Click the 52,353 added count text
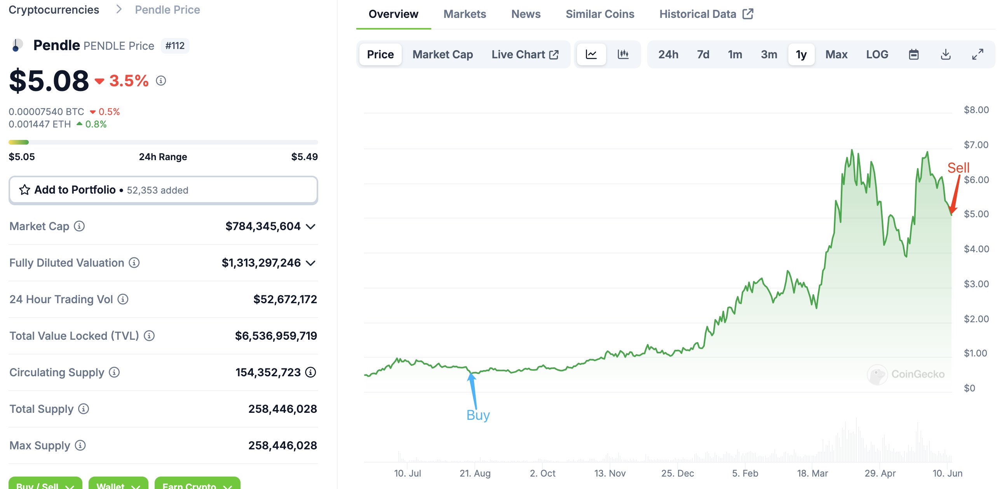This screenshot has width=997, height=489. [x=157, y=190]
